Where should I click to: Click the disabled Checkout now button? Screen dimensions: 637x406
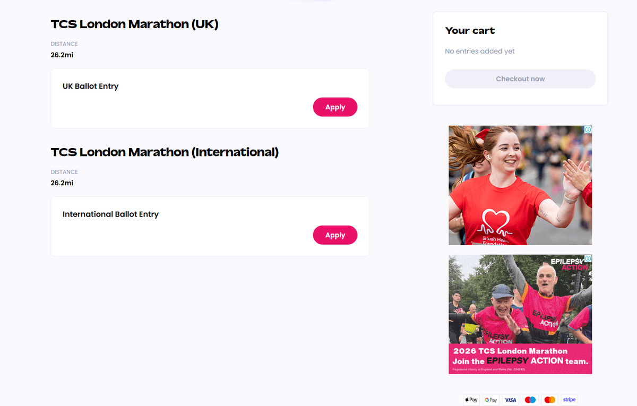[x=520, y=79]
